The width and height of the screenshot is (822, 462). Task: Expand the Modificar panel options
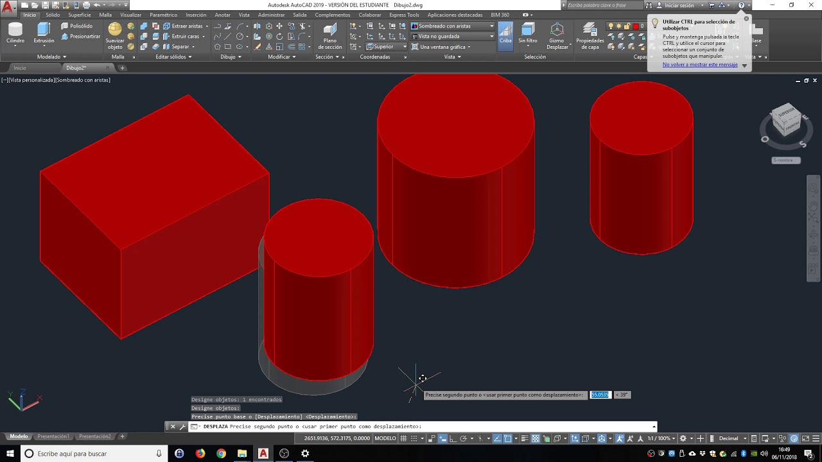(x=282, y=56)
